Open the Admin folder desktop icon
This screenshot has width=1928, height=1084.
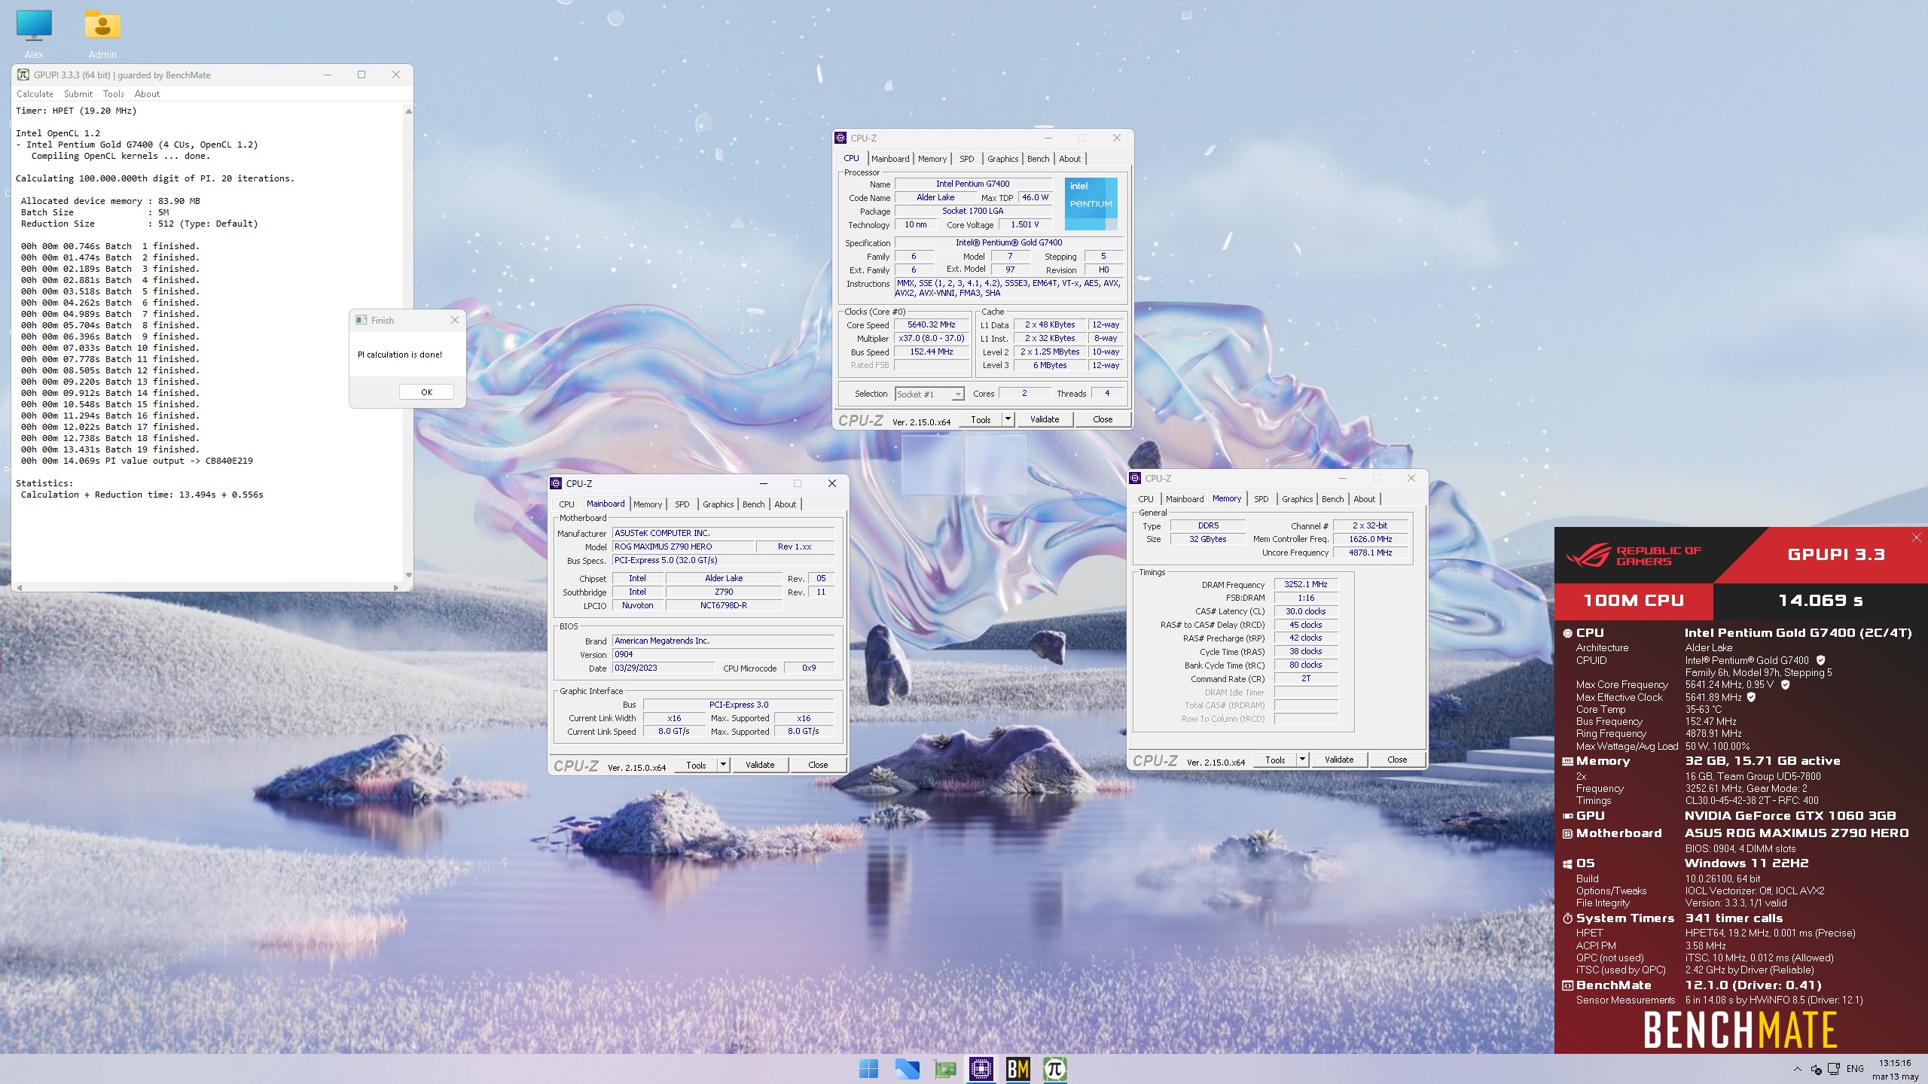click(102, 33)
